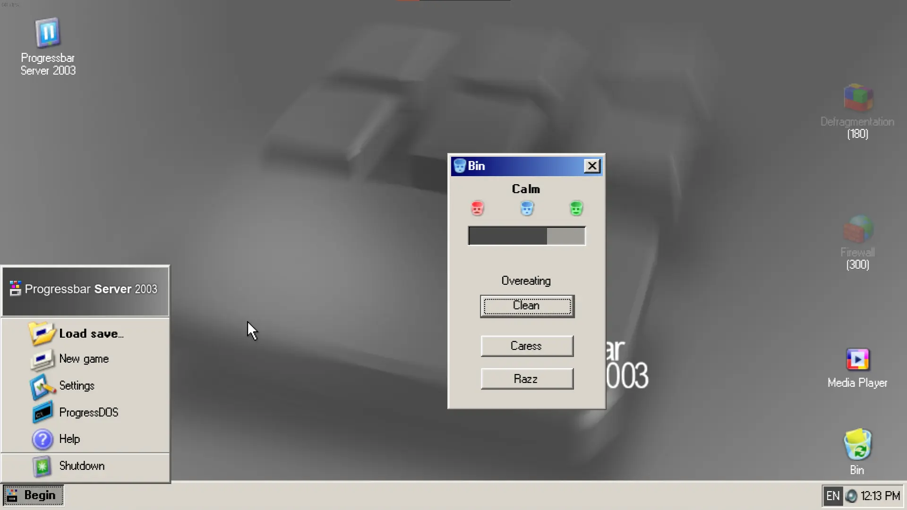
Task: Toggle the Begin button on taskbar
Action: coord(34,495)
